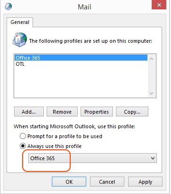The height and width of the screenshot is (194, 171).
Task: Open the Add profile dialog
Action: click(29, 112)
